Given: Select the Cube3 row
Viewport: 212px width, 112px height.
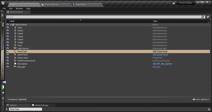Looking at the screenshot, I should tap(108, 34).
